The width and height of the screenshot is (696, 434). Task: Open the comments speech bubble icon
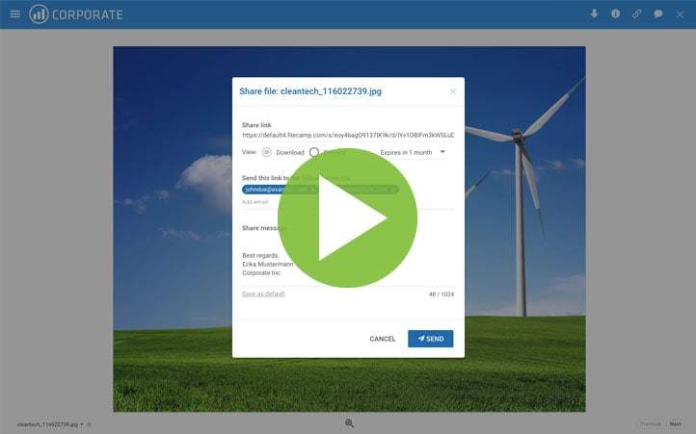point(657,13)
